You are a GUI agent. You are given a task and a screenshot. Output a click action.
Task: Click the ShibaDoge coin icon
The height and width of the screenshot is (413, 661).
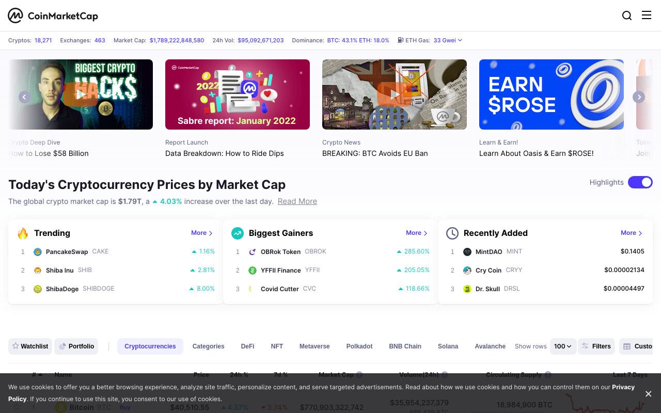38,289
